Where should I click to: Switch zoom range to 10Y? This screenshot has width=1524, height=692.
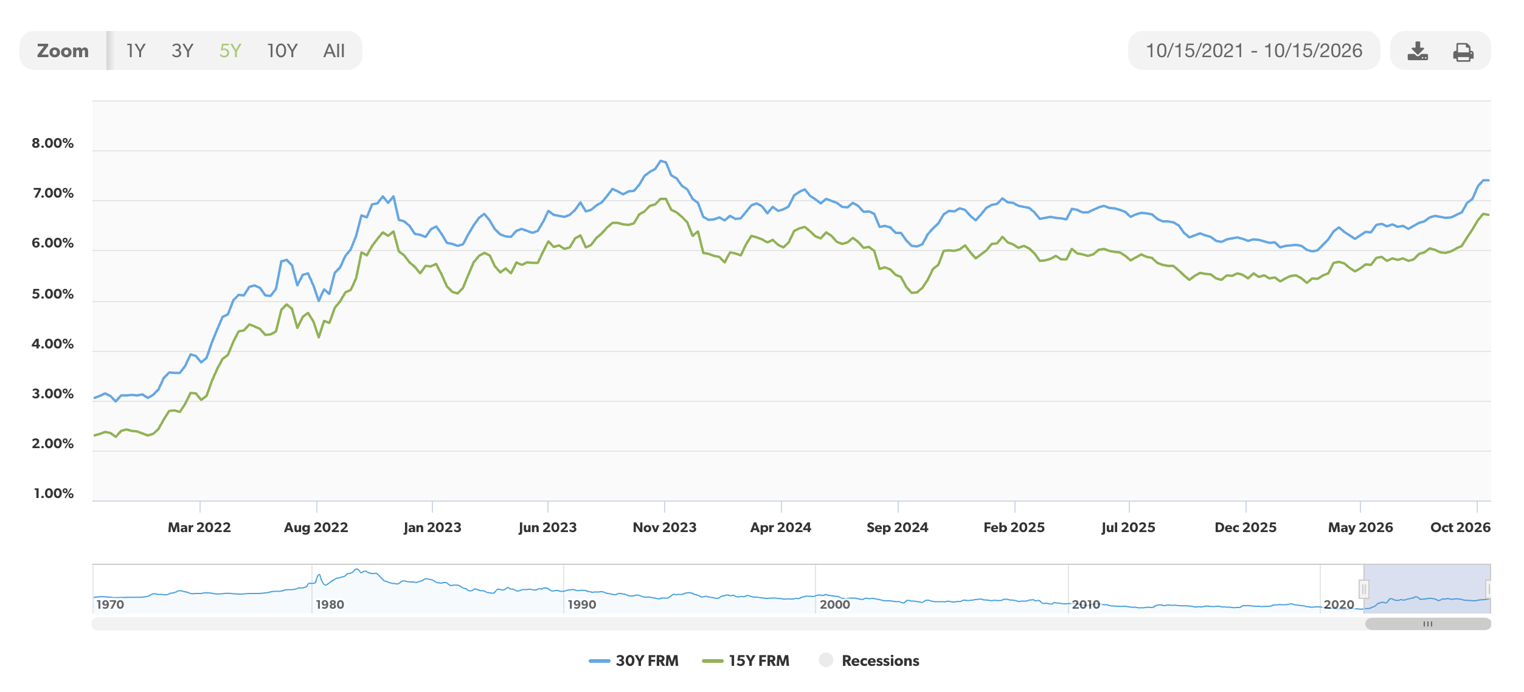(x=282, y=50)
